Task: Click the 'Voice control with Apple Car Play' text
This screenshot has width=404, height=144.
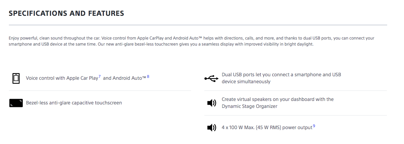Action: (62, 78)
